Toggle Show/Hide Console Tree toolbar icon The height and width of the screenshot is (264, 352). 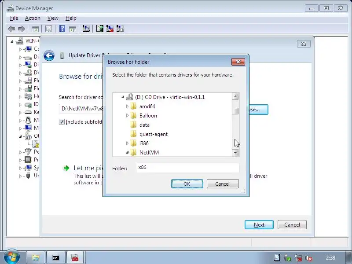point(35,29)
